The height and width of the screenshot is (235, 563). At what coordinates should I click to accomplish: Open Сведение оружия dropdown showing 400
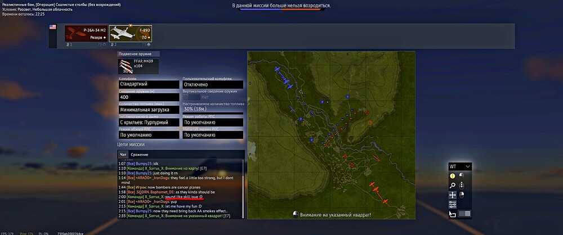pos(149,97)
